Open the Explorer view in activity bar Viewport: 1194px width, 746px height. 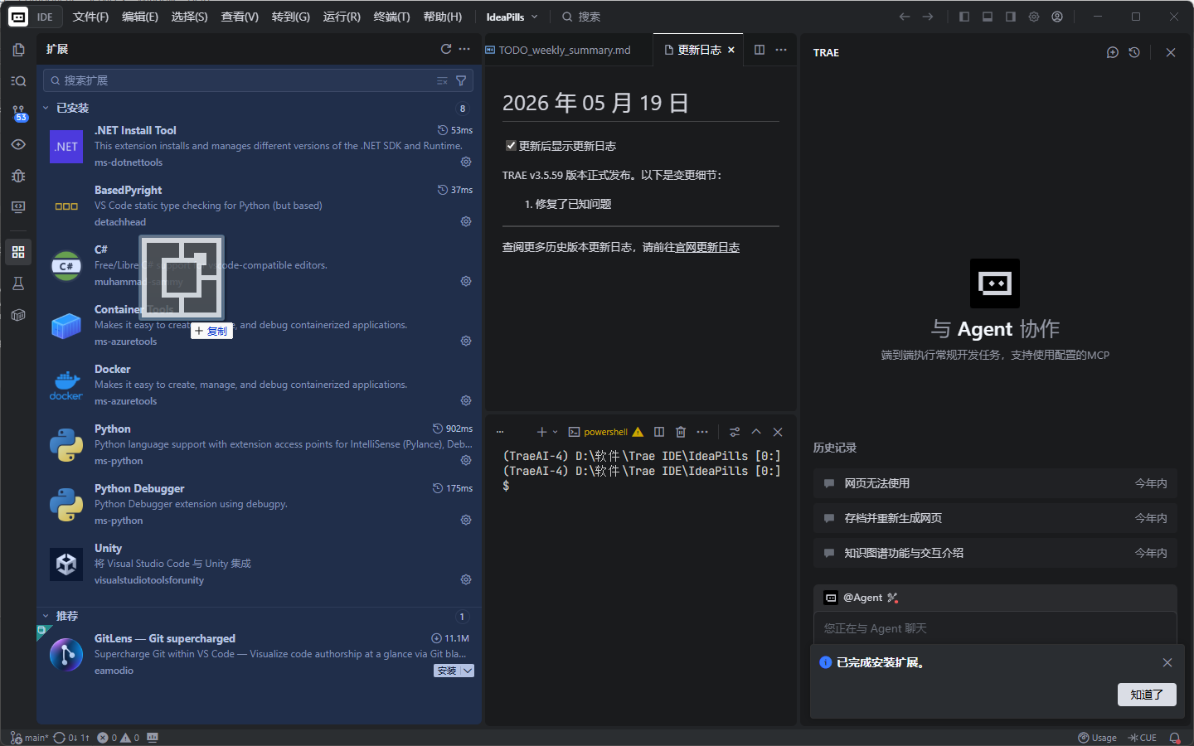click(18, 50)
